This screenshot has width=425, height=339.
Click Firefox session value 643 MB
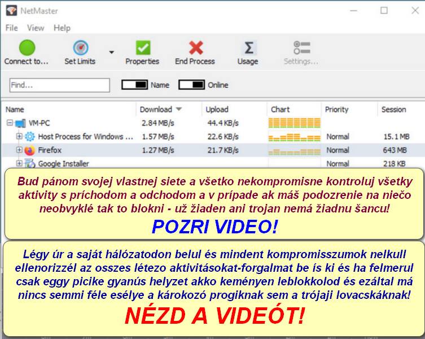pos(395,150)
